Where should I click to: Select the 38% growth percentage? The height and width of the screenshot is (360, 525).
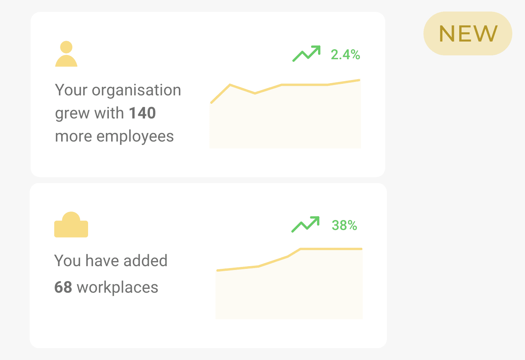[345, 225]
